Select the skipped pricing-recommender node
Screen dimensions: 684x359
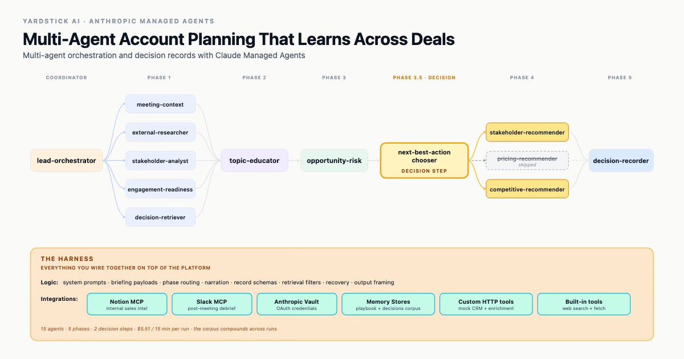tap(527, 161)
